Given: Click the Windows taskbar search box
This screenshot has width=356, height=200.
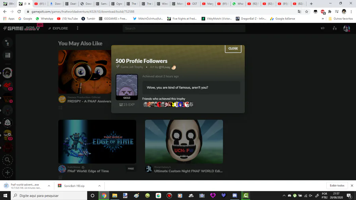Looking at the screenshot, I should 49,196.
